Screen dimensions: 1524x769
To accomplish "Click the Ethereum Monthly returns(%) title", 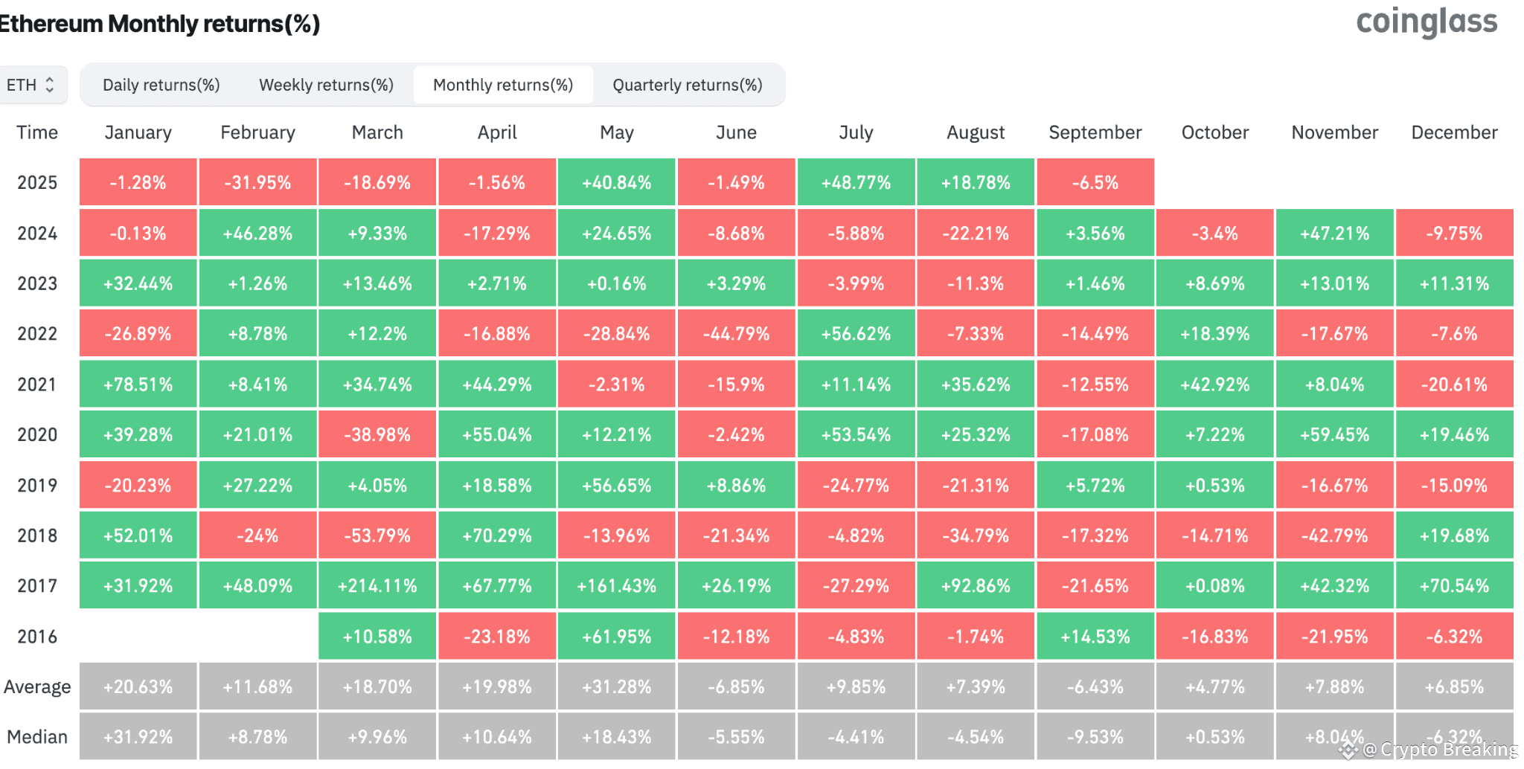I will tap(159, 24).
